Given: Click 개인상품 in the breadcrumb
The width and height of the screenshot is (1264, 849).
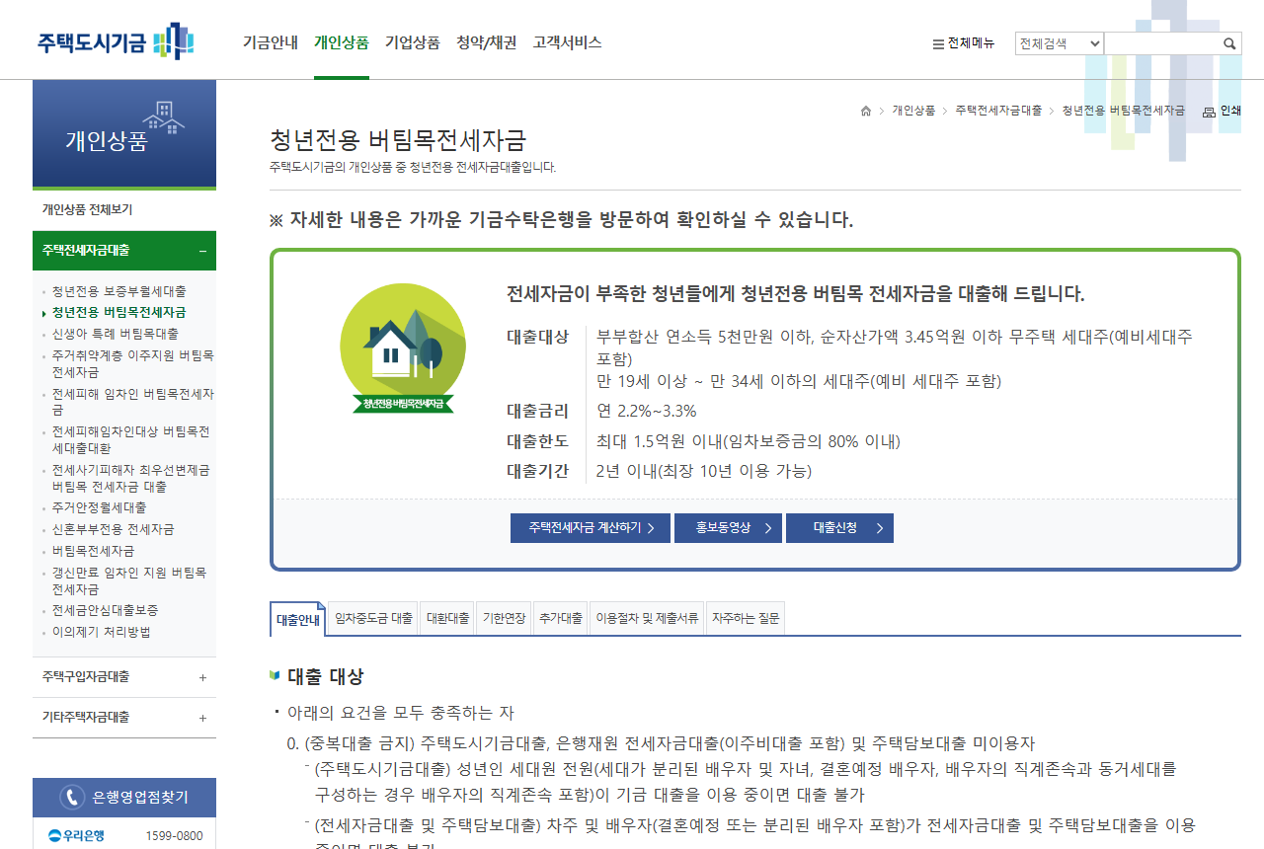Looking at the screenshot, I should coord(913,111).
